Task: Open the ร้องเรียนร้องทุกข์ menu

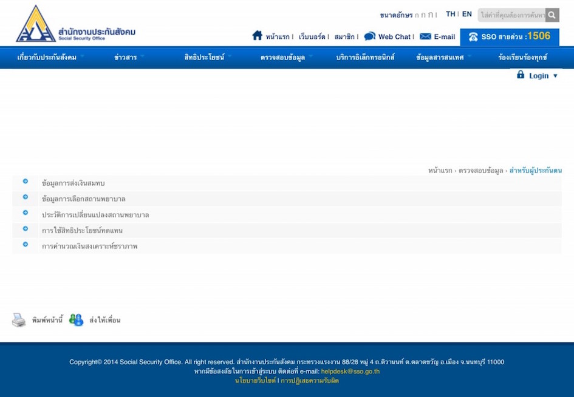Action: (522, 57)
